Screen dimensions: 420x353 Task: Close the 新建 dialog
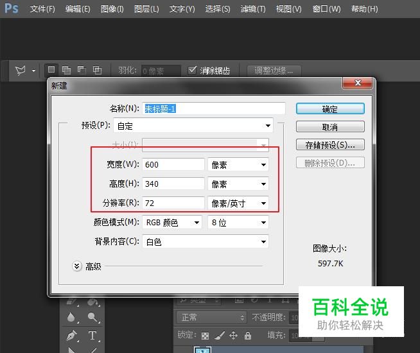pyautogui.click(x=357, y=83)
